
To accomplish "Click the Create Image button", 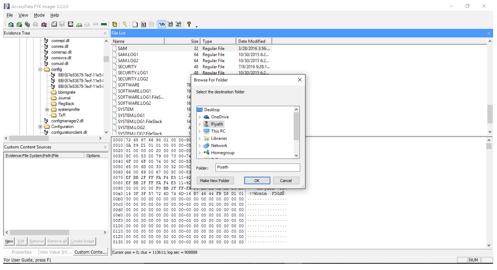I will (82, 241).
